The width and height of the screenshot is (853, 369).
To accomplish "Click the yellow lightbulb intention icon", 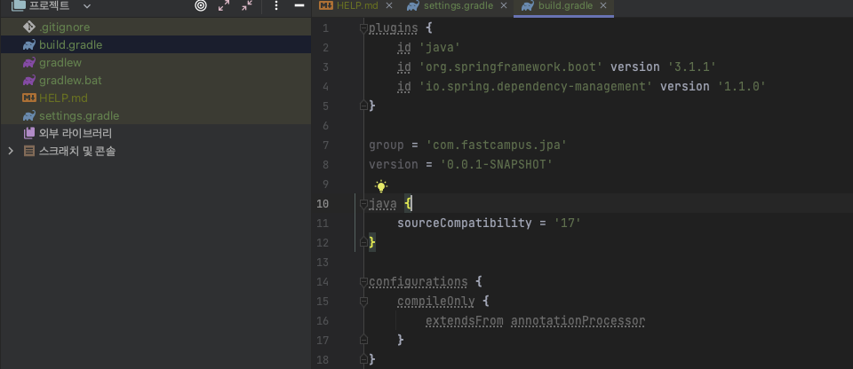I will point(381,186).
